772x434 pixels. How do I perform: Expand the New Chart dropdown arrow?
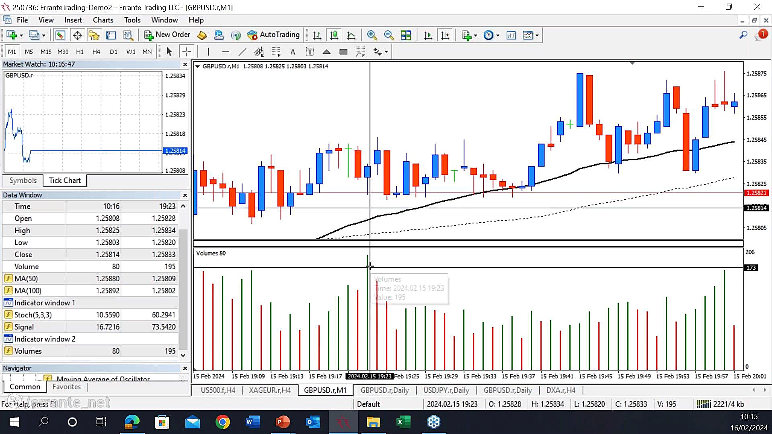click(x=21, y=36)
